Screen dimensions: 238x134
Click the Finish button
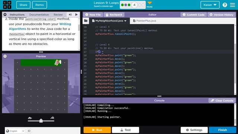pyautogui.click(x=222, y=130)
